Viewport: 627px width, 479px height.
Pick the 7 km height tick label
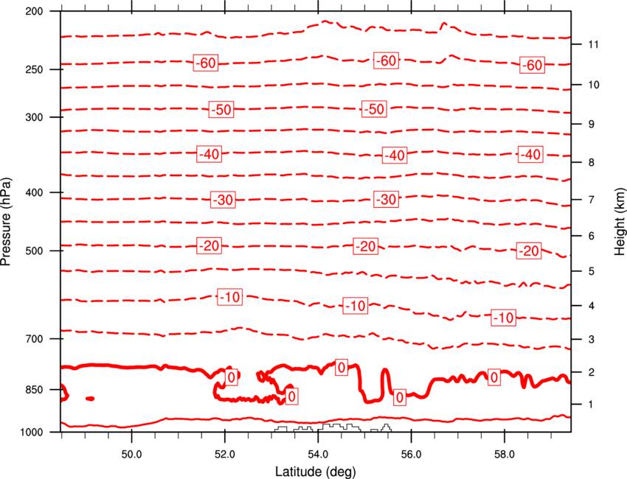click(x=592, y=200)
